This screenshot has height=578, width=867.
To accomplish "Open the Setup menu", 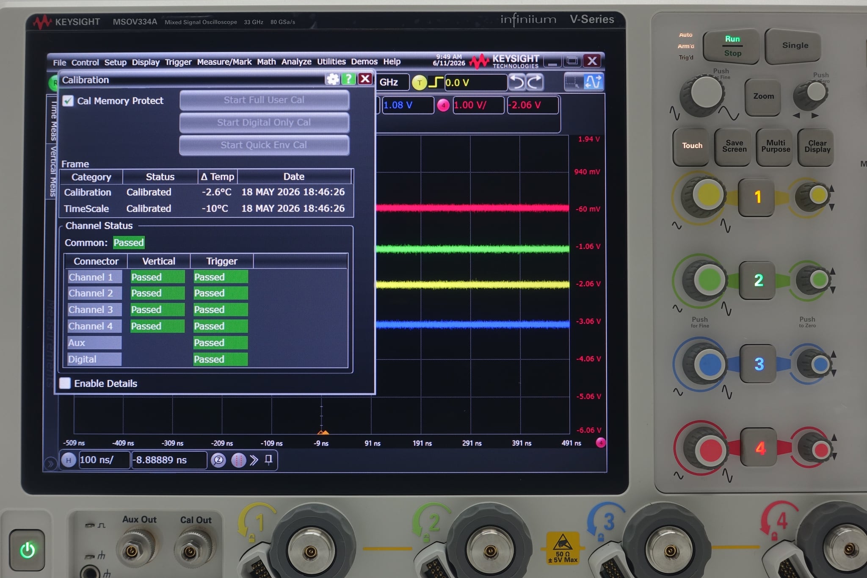I will (115, 62).
